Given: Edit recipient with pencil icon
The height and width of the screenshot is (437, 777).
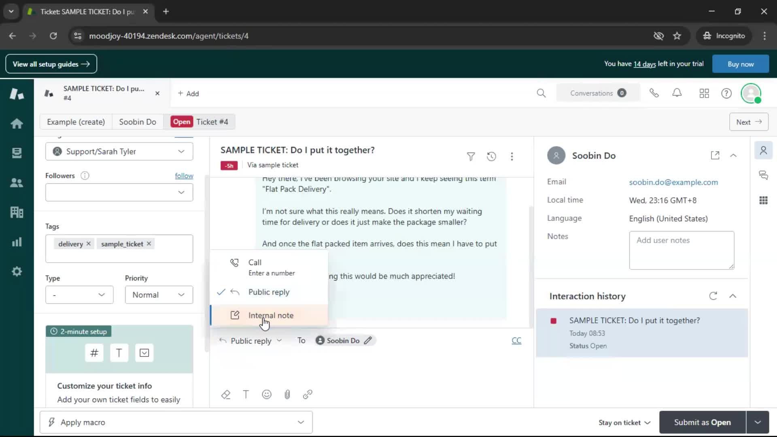Looking at the screenshot, I should click(x=367, y=341).
